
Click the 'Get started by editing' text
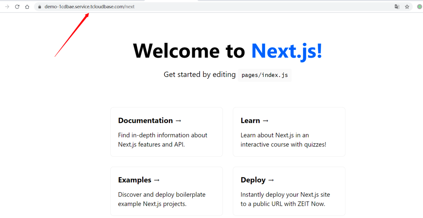tap(200, 74)
